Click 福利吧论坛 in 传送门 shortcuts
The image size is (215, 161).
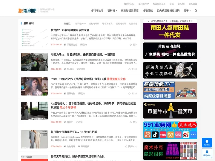pyautogui.click(x=121, y=24)
